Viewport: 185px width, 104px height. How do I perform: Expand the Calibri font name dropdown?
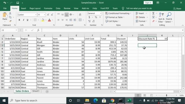(x=36, y=15)
